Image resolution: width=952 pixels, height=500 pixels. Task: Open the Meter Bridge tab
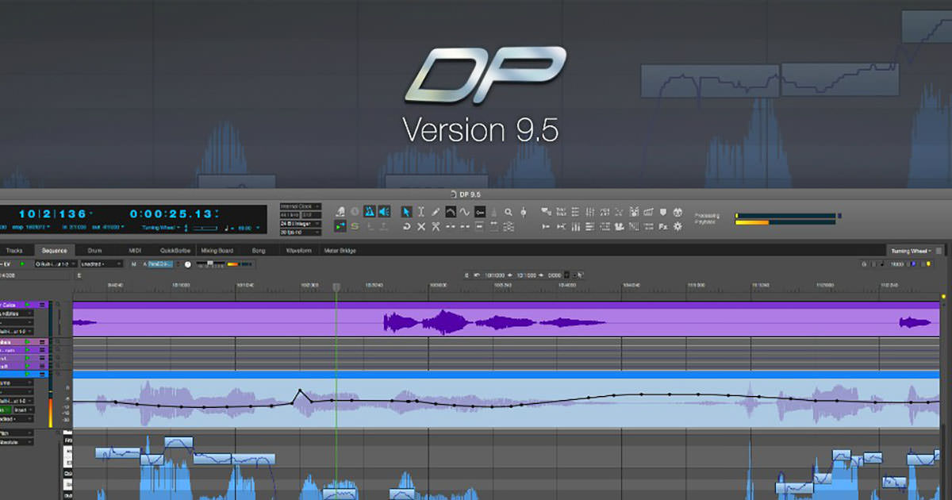(x=340, y=251)
